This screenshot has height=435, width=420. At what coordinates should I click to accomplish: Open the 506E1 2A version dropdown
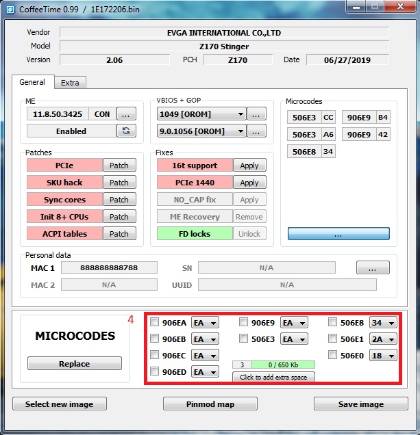point(383,339)
